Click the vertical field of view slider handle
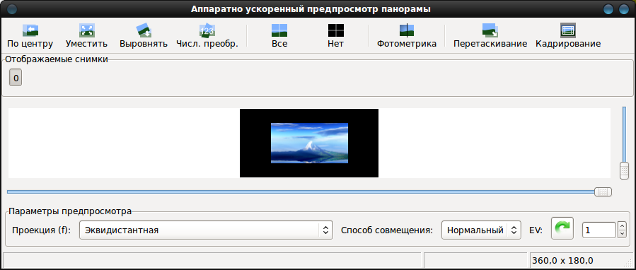 point(624,170)
